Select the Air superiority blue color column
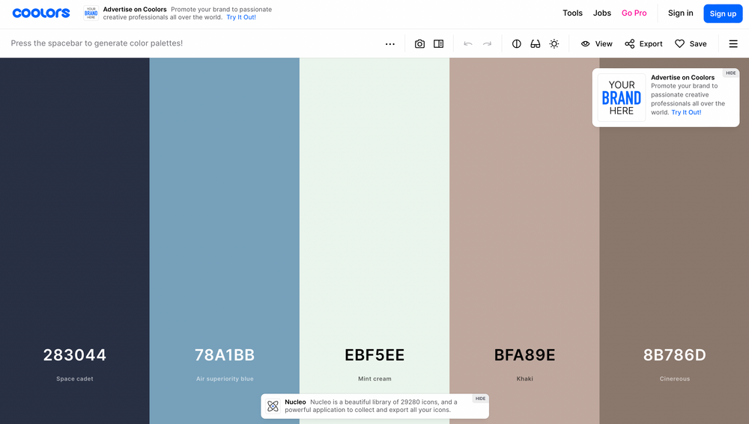The width and height of the screenshot is (749, 424). point(225,224)
